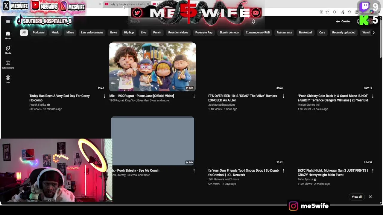
Task: Close the body by brooke podcast tab
Action: 148,4
